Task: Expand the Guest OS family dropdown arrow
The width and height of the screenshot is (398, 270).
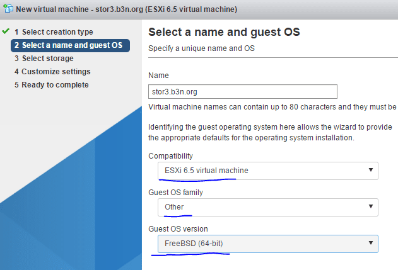Action: pos(371,206)
